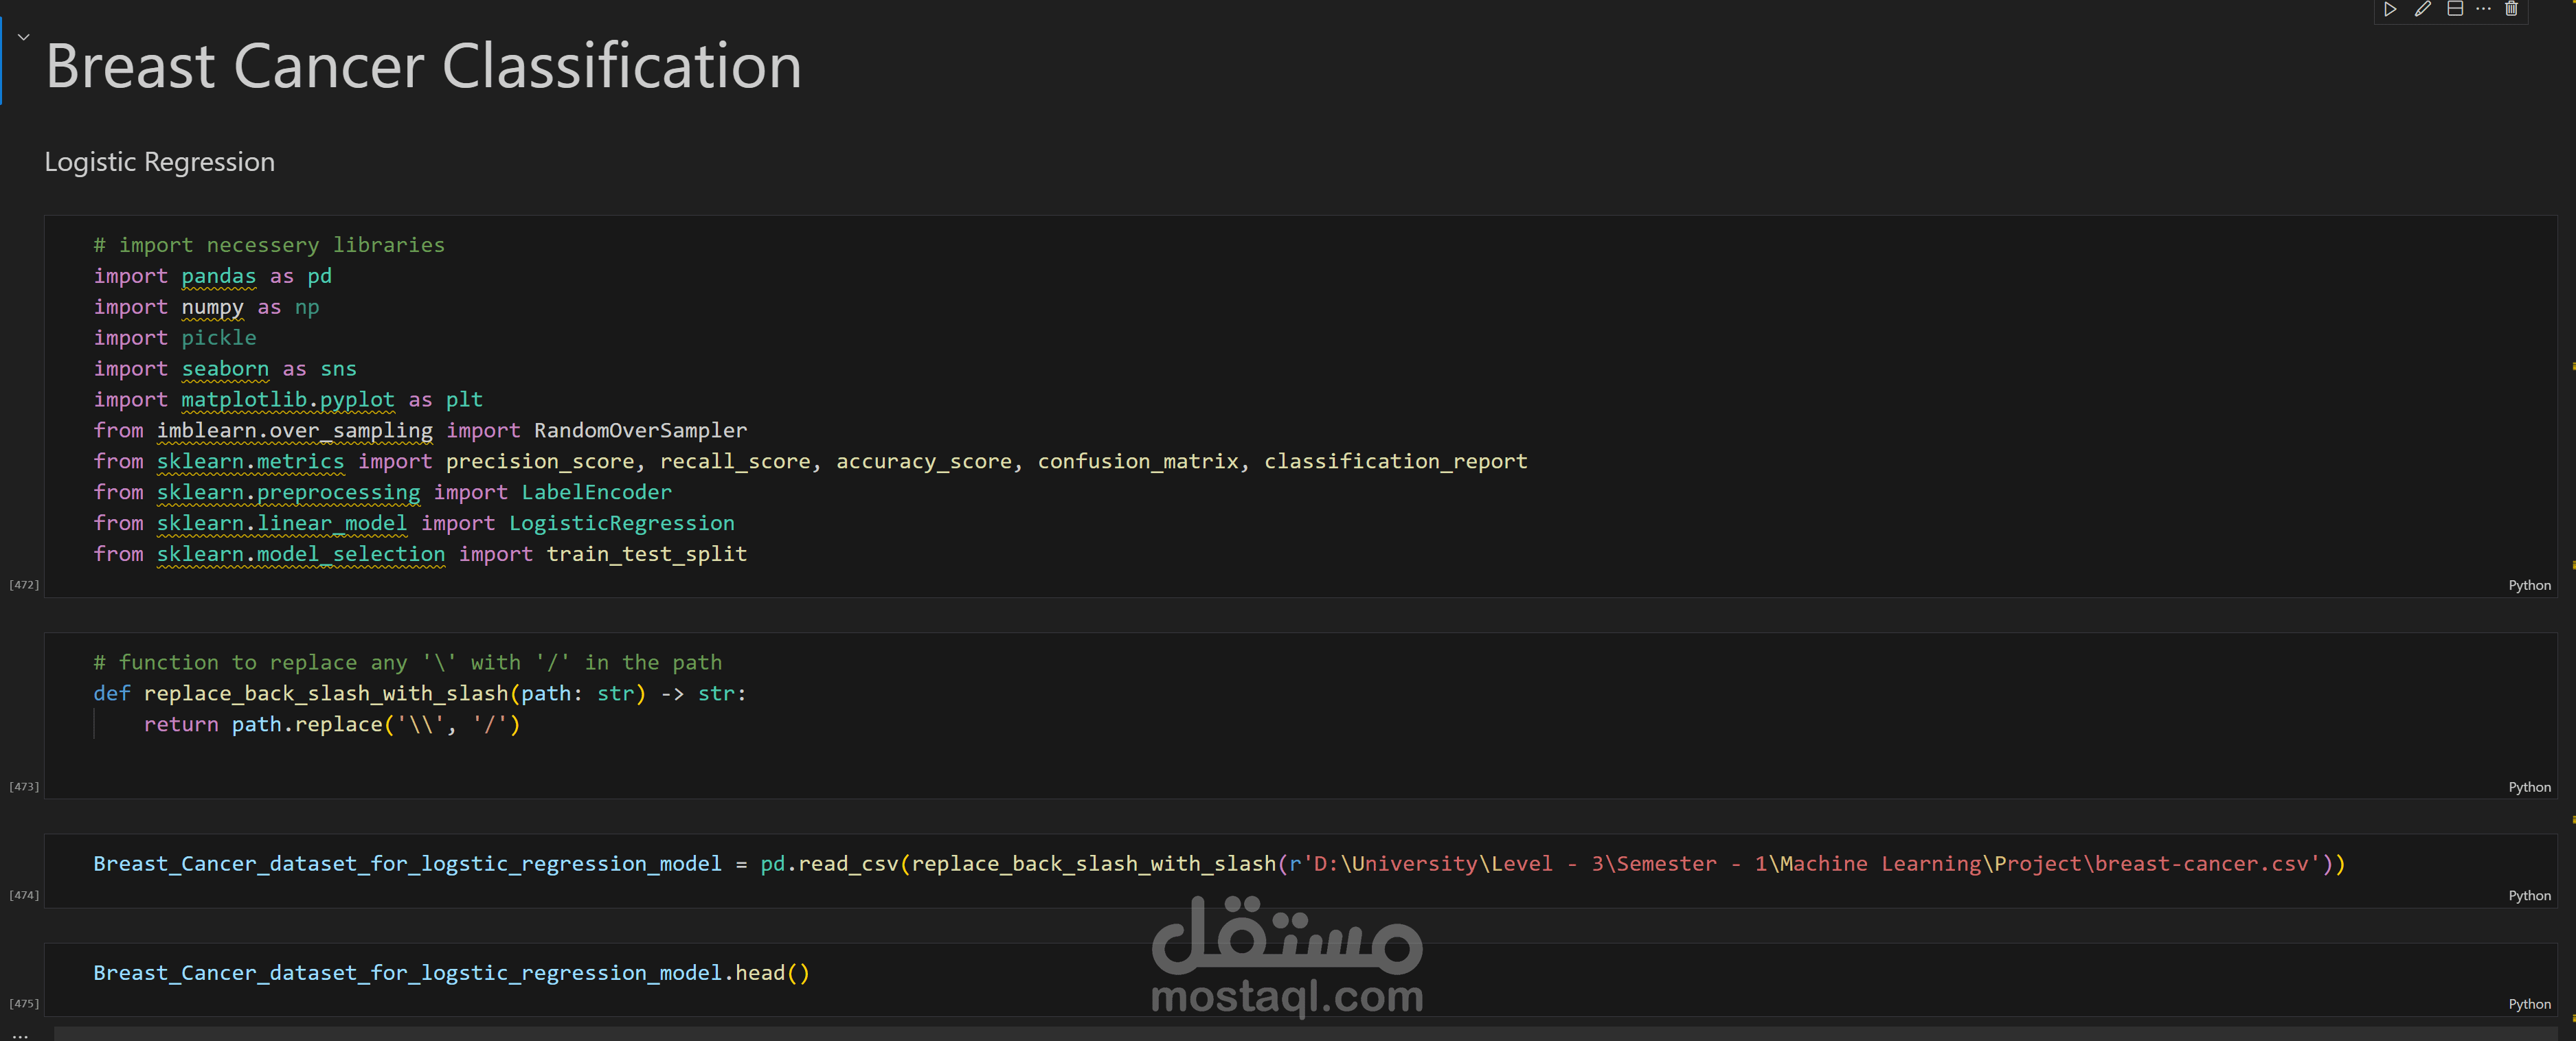Click the Logistic Regression subheading text
Screen dimensions: 2576x1041
pyautogui.click(x=160, y=162)
